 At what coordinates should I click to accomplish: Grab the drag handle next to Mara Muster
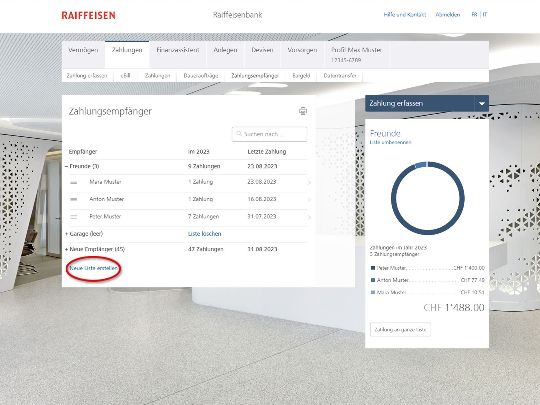coord(74,182)
